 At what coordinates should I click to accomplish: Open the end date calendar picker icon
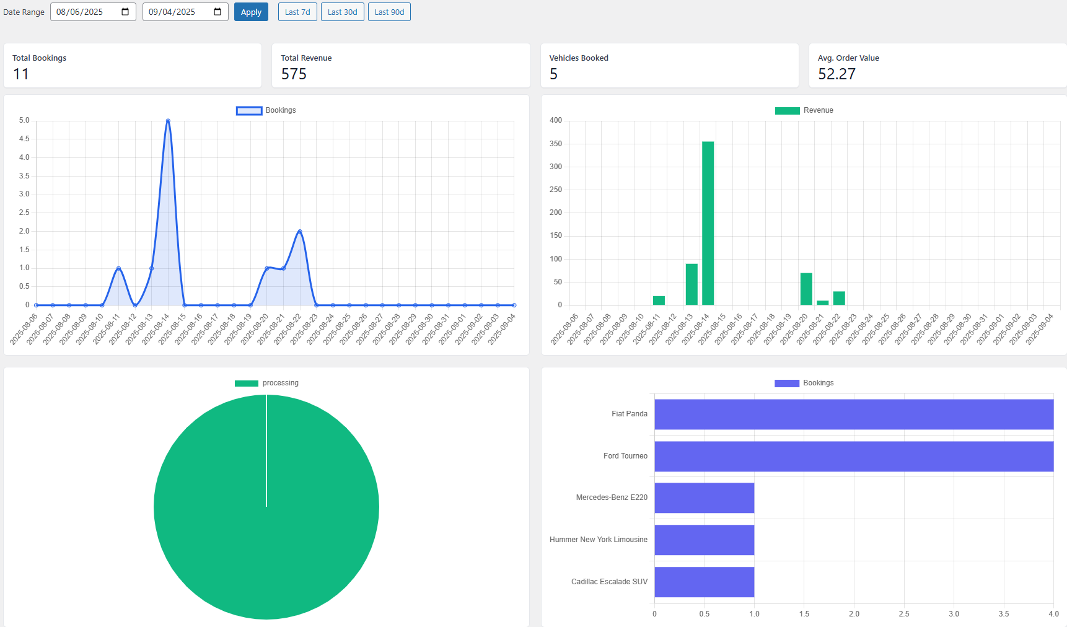pyautogui.click(x=217, y=12)
